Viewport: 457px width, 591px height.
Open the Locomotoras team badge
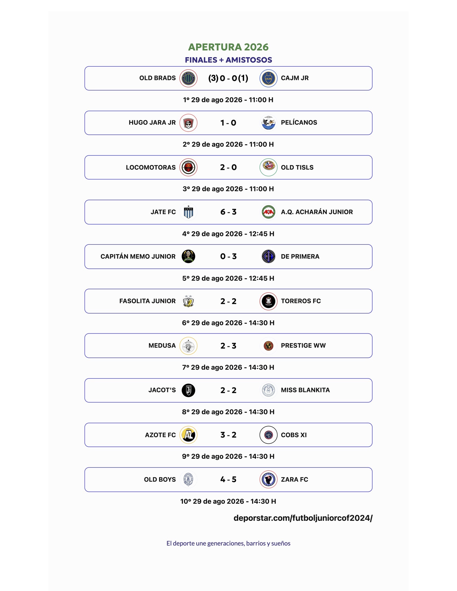(188, 167)
